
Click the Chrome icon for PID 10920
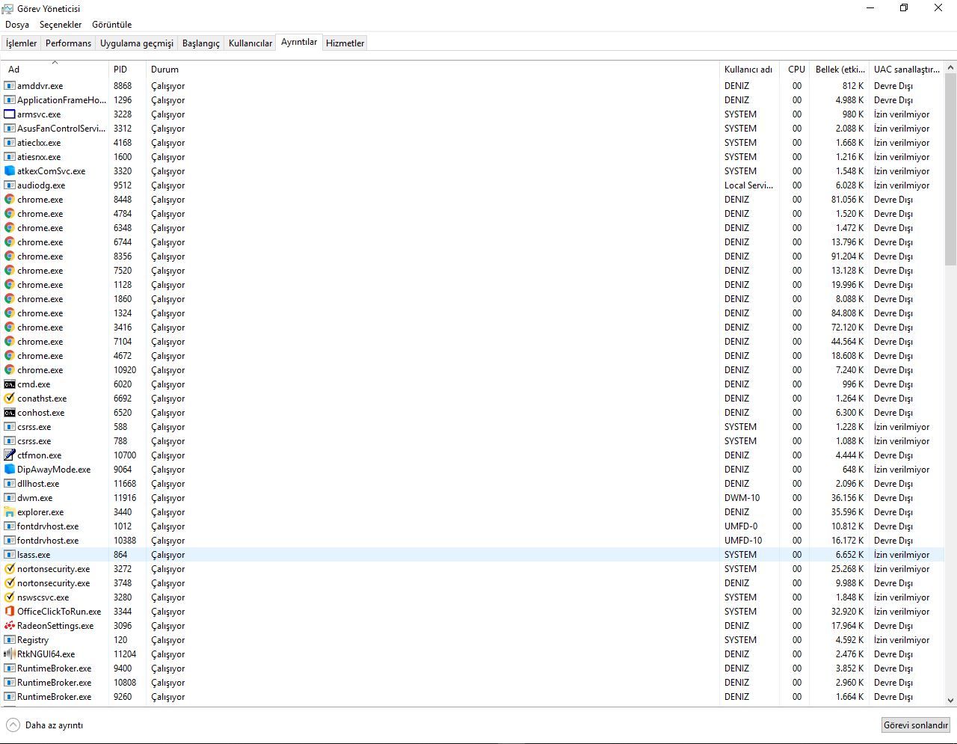click(x=10, y=370)
